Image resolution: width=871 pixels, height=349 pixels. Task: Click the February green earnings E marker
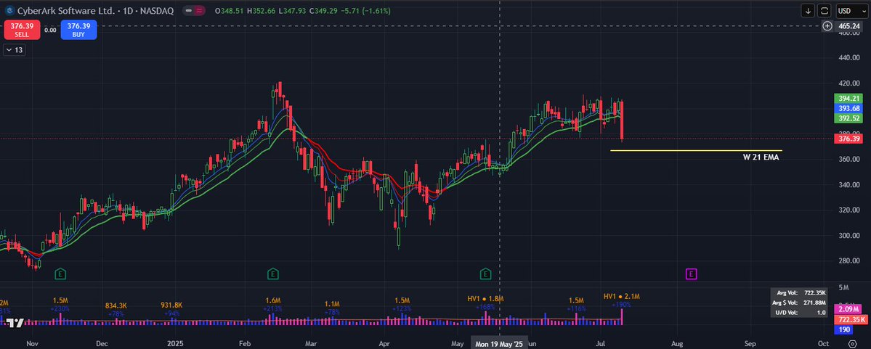(272, 274)
